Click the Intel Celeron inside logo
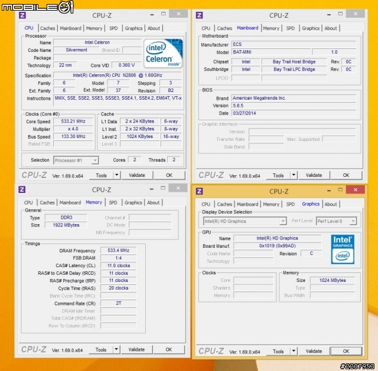Screen dimensions: 378x371 (163, 54)
